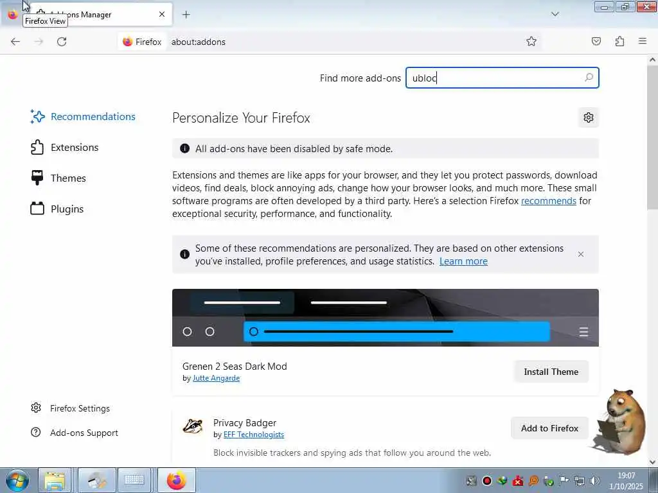Click the Privacy Badger title text
The width and height of the screenshot is (658, 493).
[x=245, y=423]
